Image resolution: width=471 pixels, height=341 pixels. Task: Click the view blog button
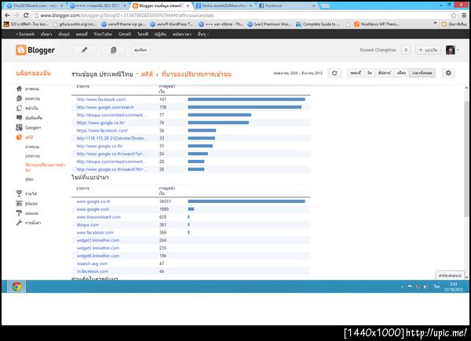pos(141,50)
